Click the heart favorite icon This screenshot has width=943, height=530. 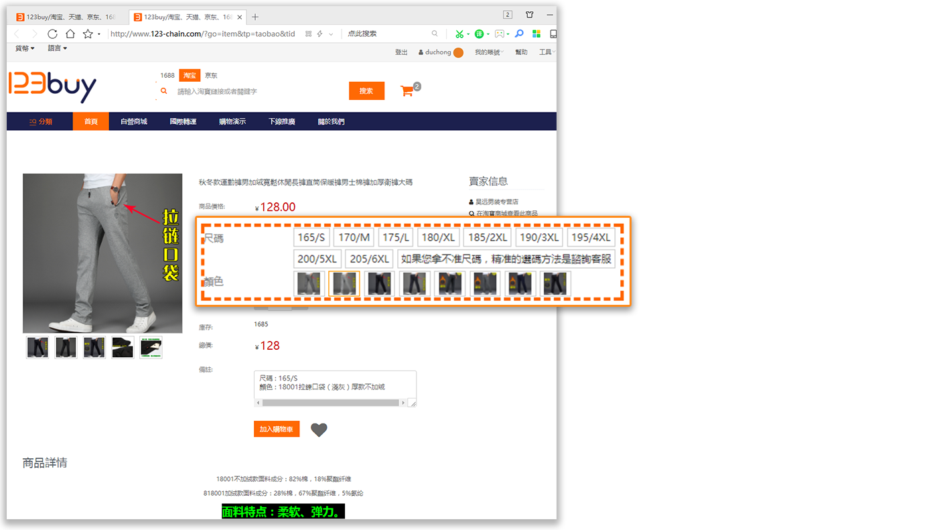319,429
